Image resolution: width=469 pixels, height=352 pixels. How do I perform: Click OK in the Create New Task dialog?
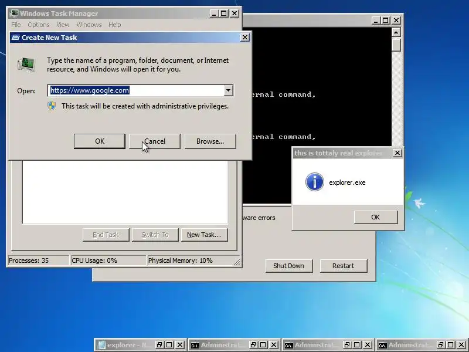click(100, 141)
